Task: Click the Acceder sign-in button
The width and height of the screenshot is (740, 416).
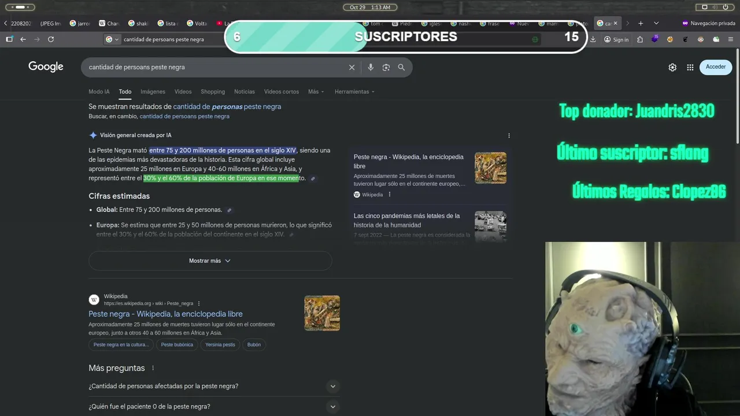Action: [716, 67]
